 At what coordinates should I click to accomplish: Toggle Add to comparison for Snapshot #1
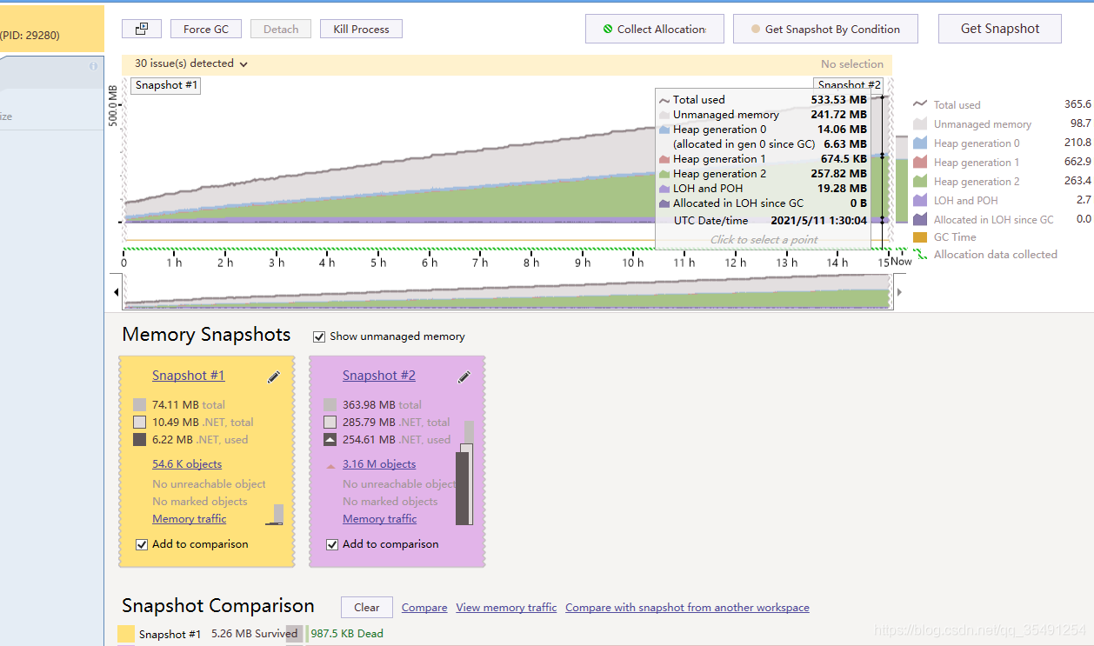tap(142, 545)
